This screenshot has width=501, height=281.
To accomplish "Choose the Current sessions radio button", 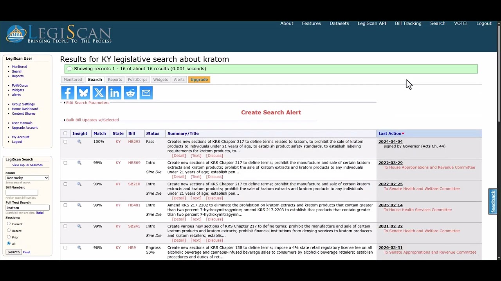I will (x=9, y=224).
